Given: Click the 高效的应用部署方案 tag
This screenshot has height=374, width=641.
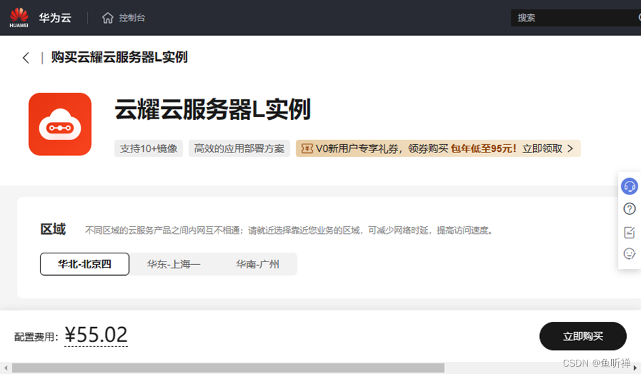Looking at the screenshot, I should click(x=239, y=148).
